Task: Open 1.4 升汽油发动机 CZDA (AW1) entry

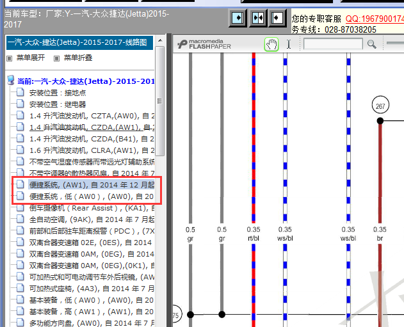Action: point(92,127)
